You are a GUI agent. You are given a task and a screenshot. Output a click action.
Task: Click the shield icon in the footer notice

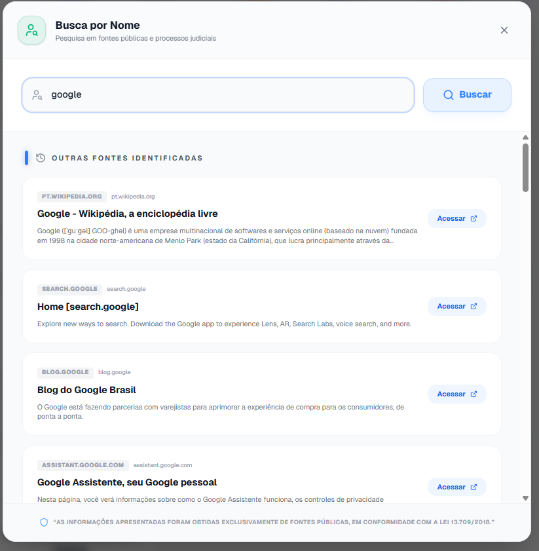[45, 522]
